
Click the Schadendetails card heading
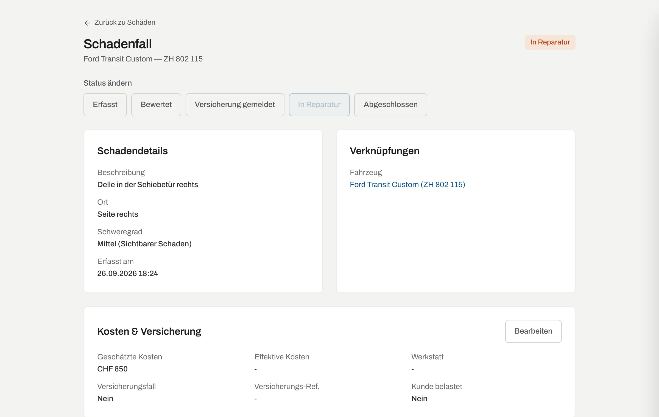coord(132,151)
